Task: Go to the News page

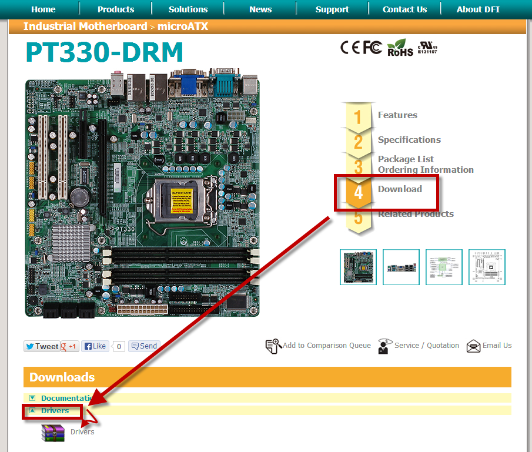Action: (260, 9)
